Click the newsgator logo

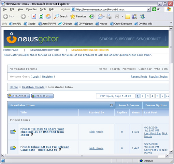tap(32, 38)
